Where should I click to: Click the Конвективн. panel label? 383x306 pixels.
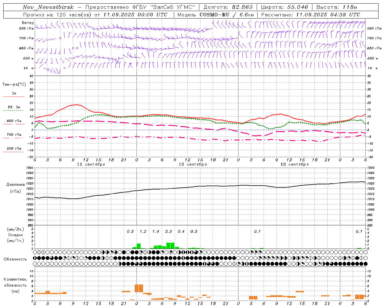tap(16, 279)
